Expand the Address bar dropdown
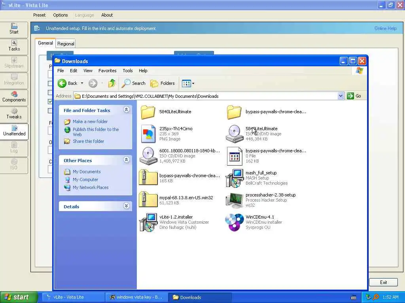 [341, 96]
